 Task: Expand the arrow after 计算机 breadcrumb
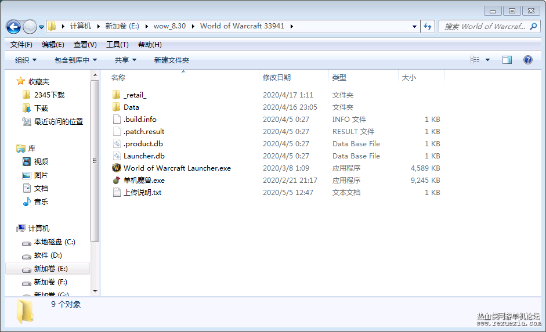[98, 26]
